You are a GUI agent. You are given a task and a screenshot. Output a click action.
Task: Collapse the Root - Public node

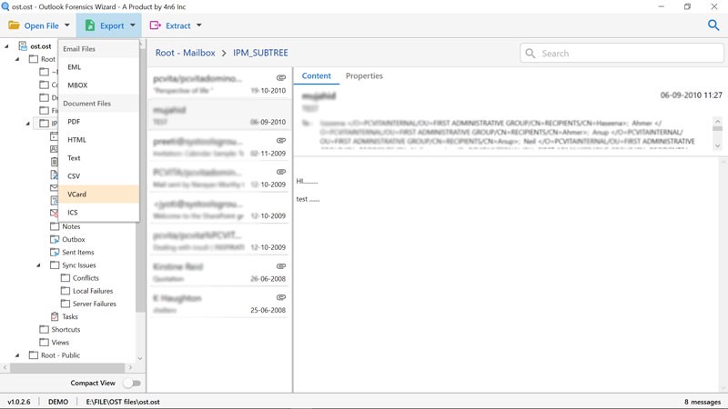coord(17,355)
